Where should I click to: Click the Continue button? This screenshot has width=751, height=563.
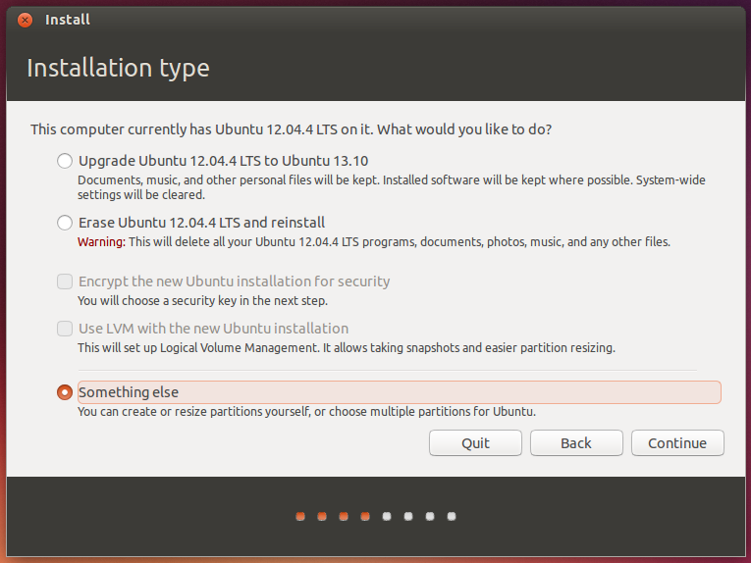(x=677, y=443)
